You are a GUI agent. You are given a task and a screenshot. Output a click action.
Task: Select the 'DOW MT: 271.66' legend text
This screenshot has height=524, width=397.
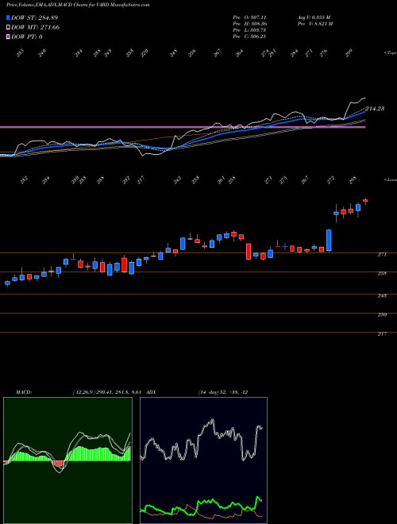(x=36, y=27)
